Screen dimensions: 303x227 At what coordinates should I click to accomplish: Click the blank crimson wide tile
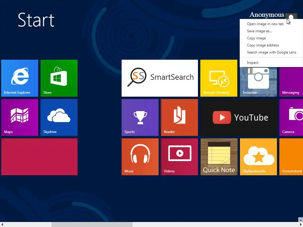pyautogui.click(x=39, y=157)
